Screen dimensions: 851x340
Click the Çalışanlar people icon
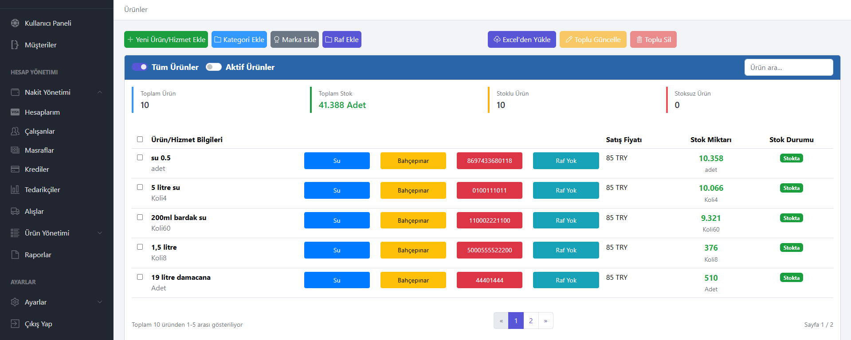pos(15,131)
